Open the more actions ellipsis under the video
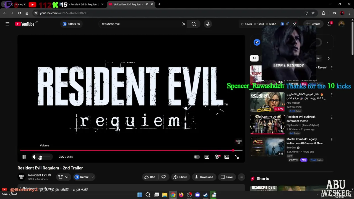This screenshot has width=354, height=199. pos(241,177)
